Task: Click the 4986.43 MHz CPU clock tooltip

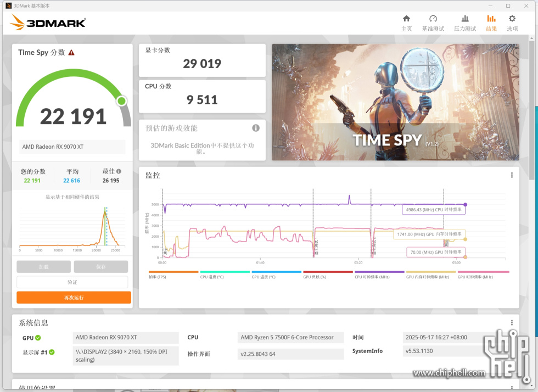Action: click(x=434, y=210)
